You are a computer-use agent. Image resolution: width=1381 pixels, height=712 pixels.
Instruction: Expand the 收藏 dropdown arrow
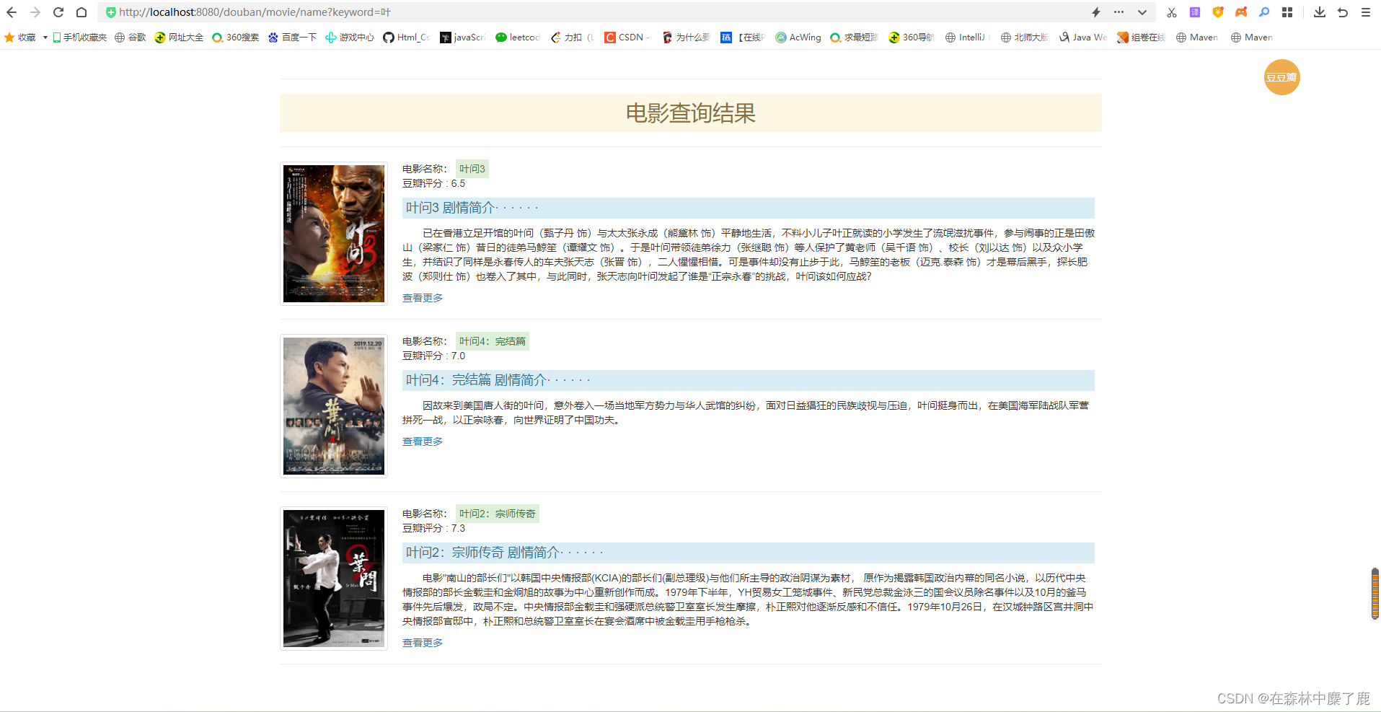45,38
